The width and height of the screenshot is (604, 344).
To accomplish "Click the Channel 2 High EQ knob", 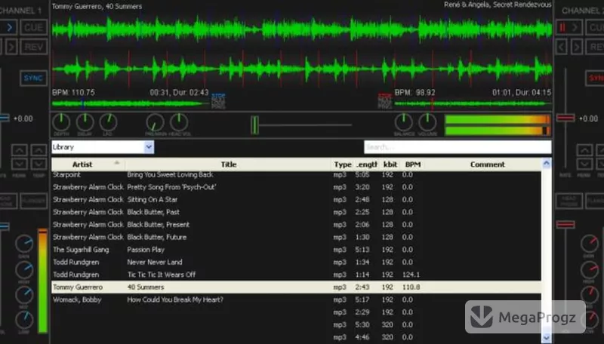I will tap(590, 270).
